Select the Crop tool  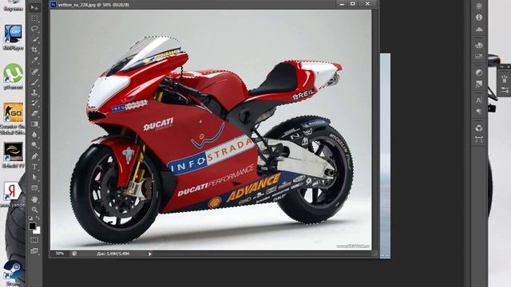point(34,49)
